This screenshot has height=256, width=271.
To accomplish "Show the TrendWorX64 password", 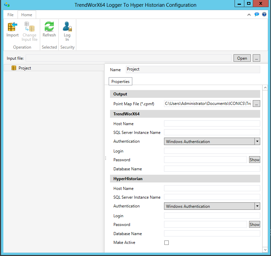I will coord(254,160).
